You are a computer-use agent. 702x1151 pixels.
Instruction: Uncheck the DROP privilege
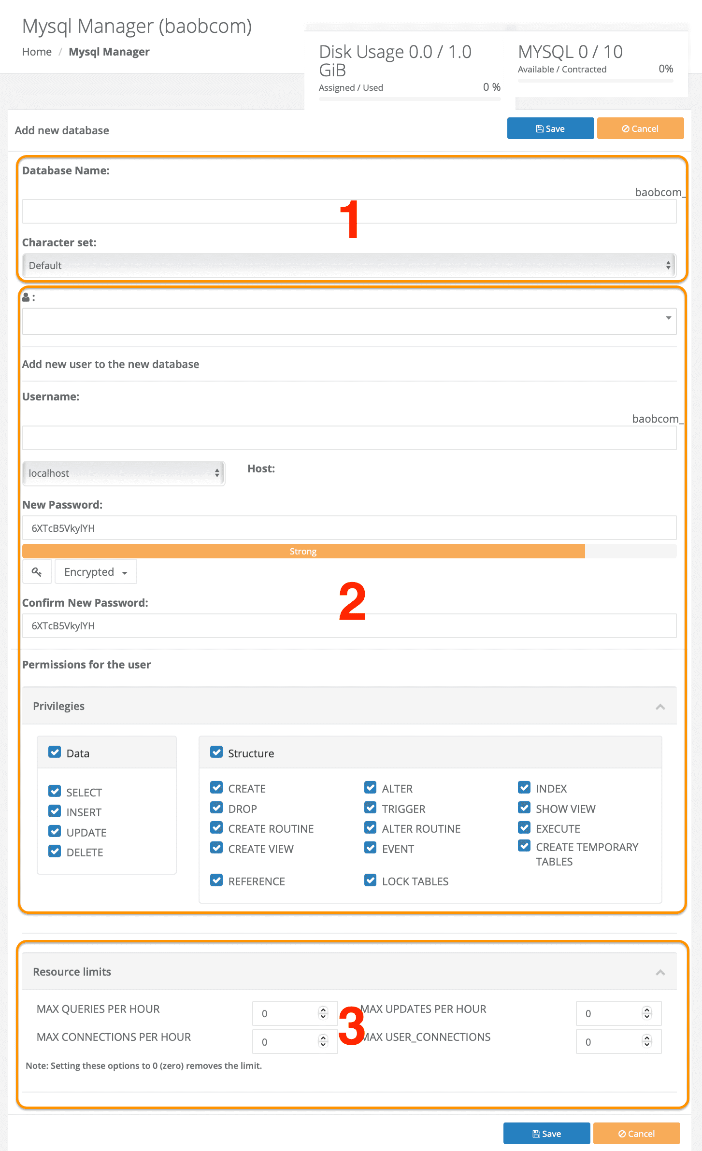[216, 808]
